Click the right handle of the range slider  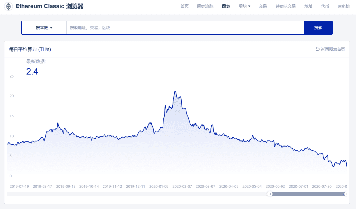[x=345, y=194]
